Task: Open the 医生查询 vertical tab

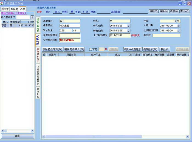Action: pyautogui.click(x=38, y=92)
